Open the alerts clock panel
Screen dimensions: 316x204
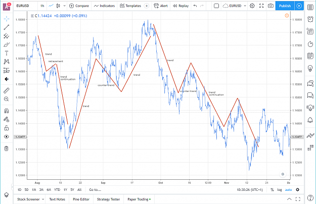coord(310,19)
